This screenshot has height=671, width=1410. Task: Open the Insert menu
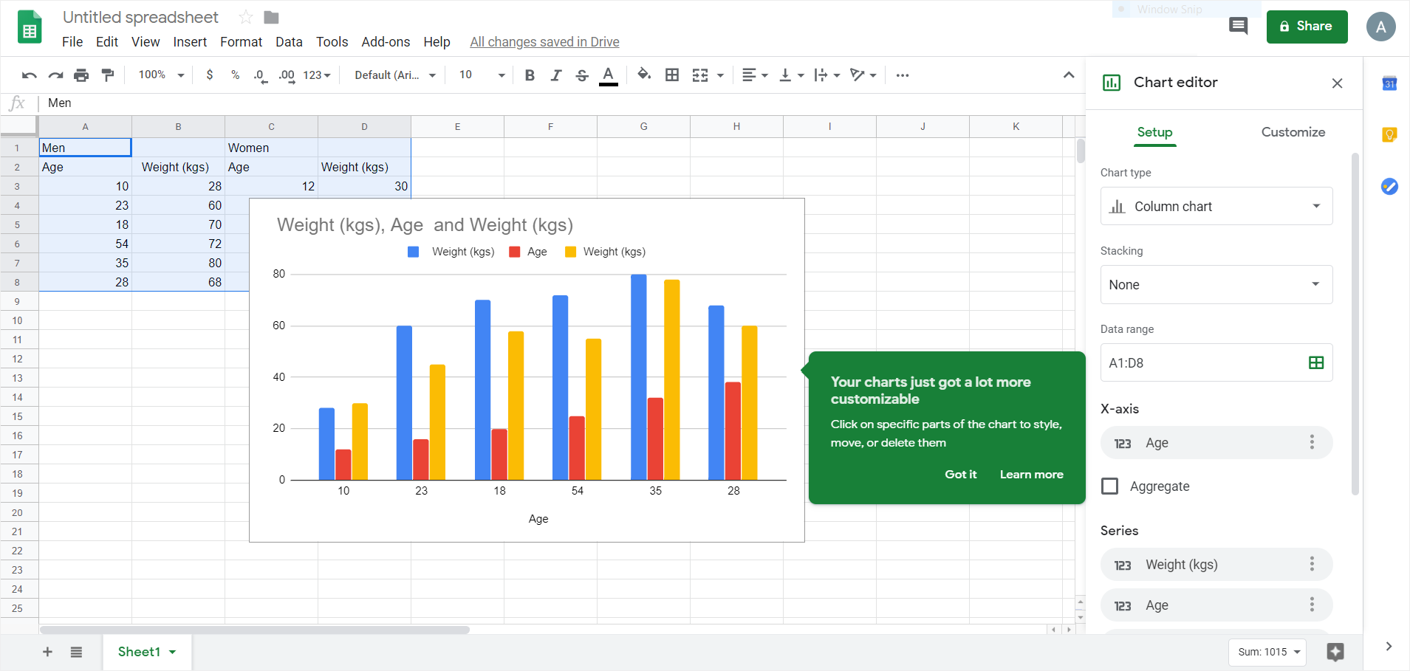(x=190, y=42)
